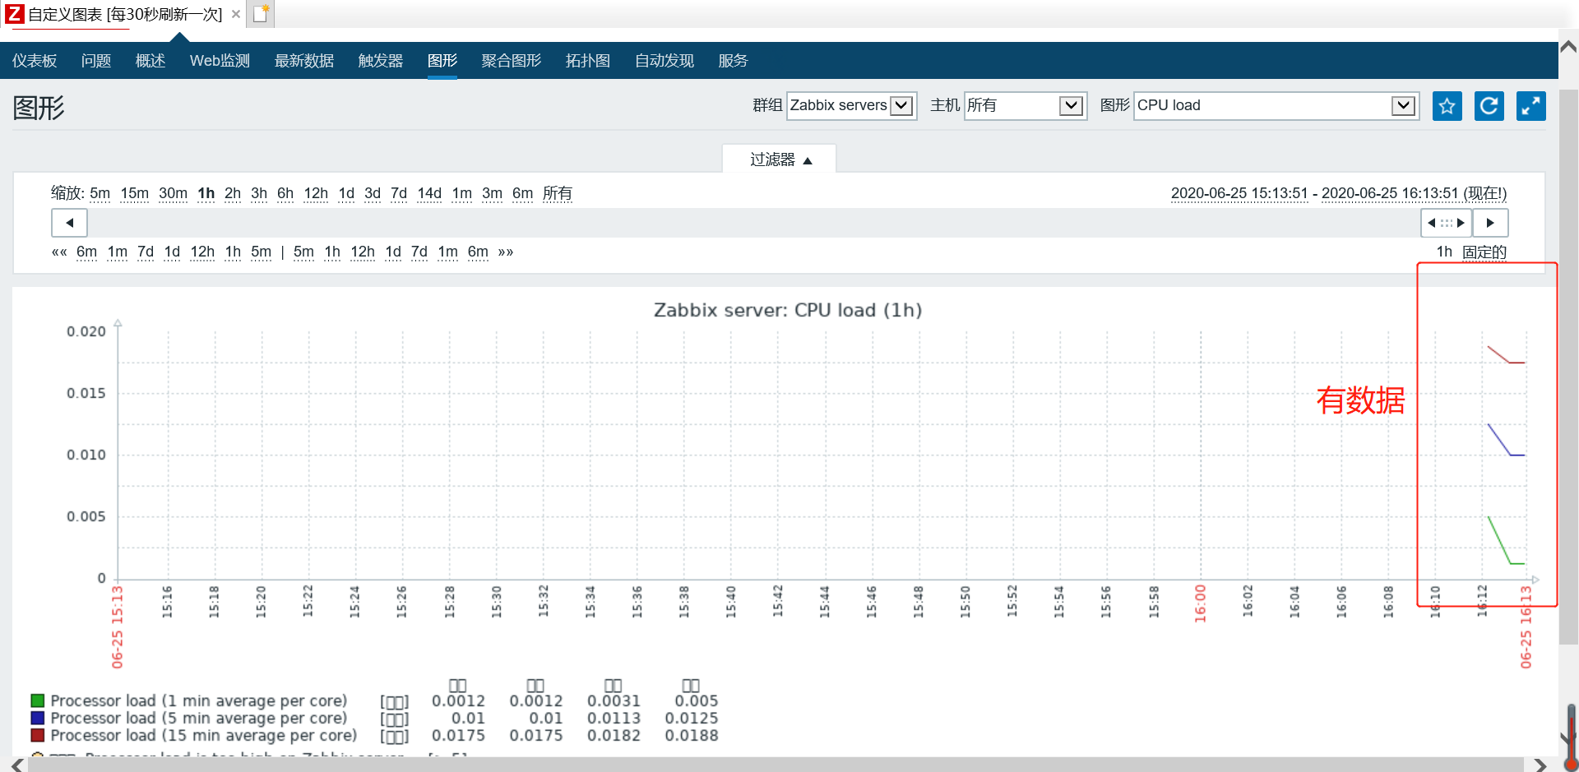Screen dimensions: 1579x772
Task: Click the blue 5 min average legend swatch
Action: point(37,718)
